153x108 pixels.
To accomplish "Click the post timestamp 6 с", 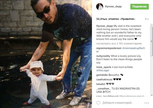I will coord(147,19).
